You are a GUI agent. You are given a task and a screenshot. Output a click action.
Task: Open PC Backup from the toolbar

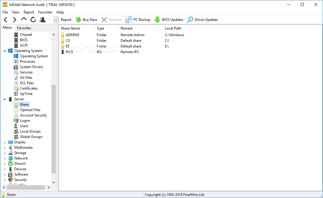138,20
